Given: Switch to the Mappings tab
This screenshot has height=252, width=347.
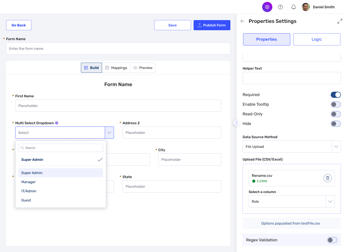Looking at the screenshot, I should click(x=116, y=68).
